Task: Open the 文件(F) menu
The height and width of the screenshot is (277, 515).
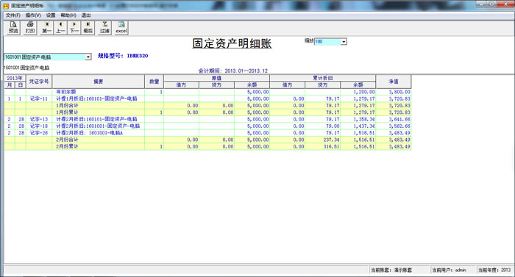Action: click(13, 15)
